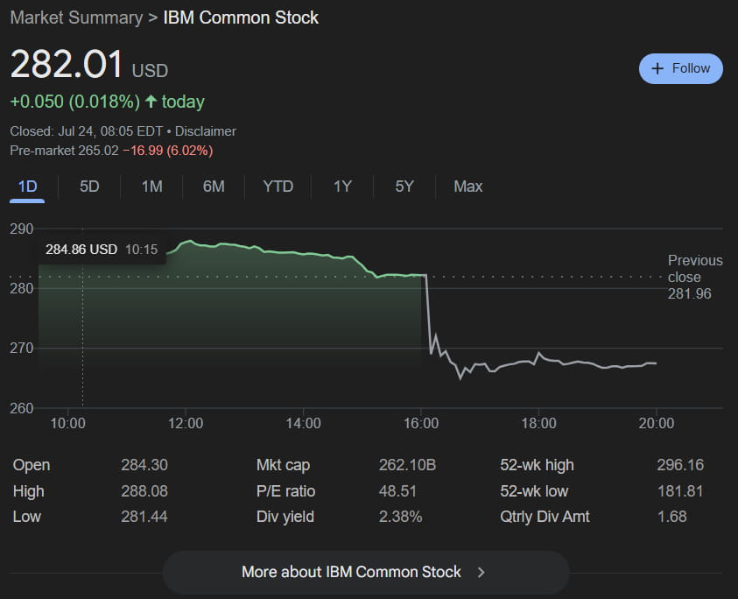Show the 1M chart range
Image resolution: width=738 pixels, height=599 pixels.
151,187
